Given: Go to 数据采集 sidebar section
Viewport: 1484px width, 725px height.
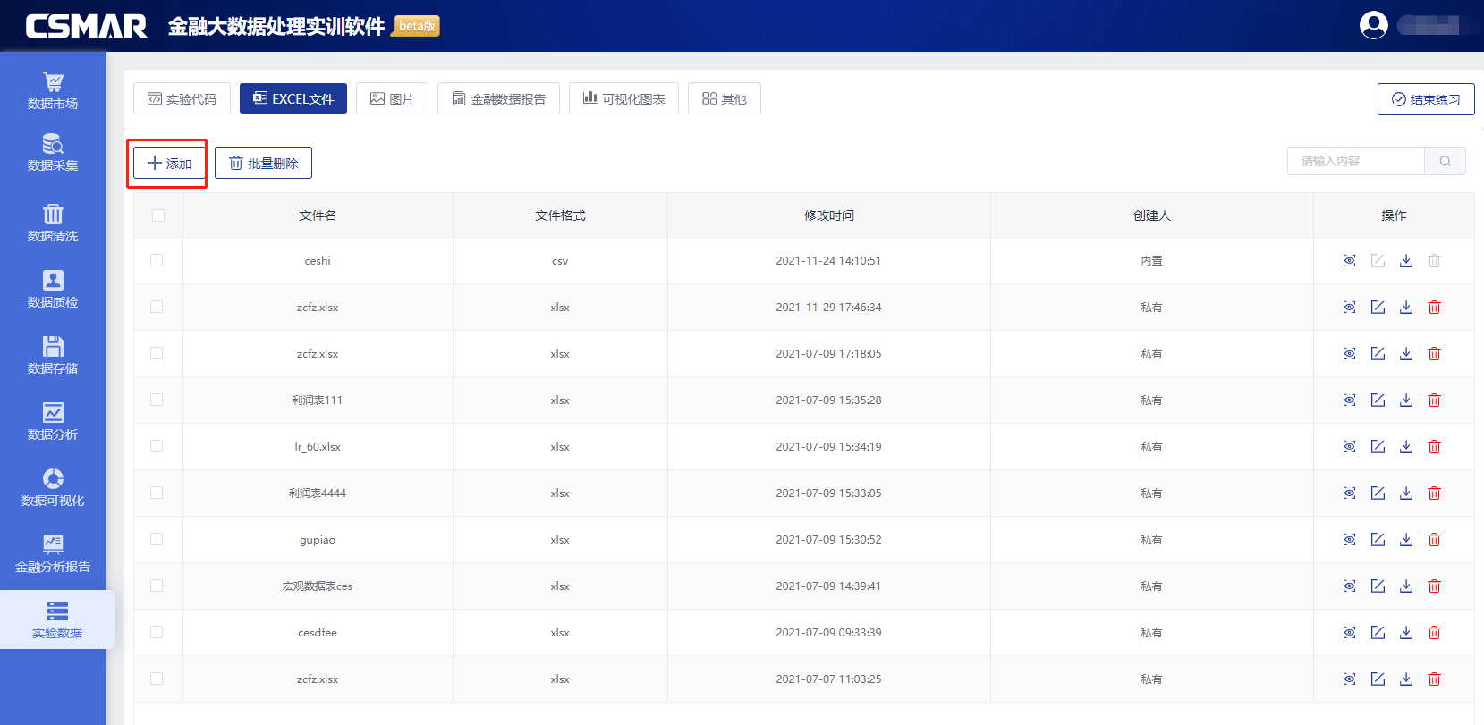Looking at the screenshot, I should (53, 152).
